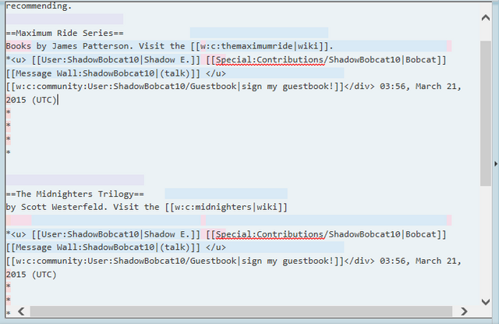Click the [[w:c:themaximumride|wiki]] link markup
Image resolution: width=499 pixels, height=324 pixels.
[260, 46]
